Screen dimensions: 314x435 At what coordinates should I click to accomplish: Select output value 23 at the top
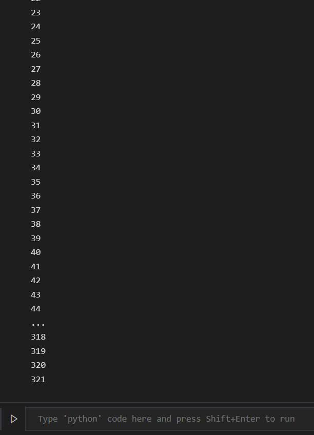(x=35, y=12)
